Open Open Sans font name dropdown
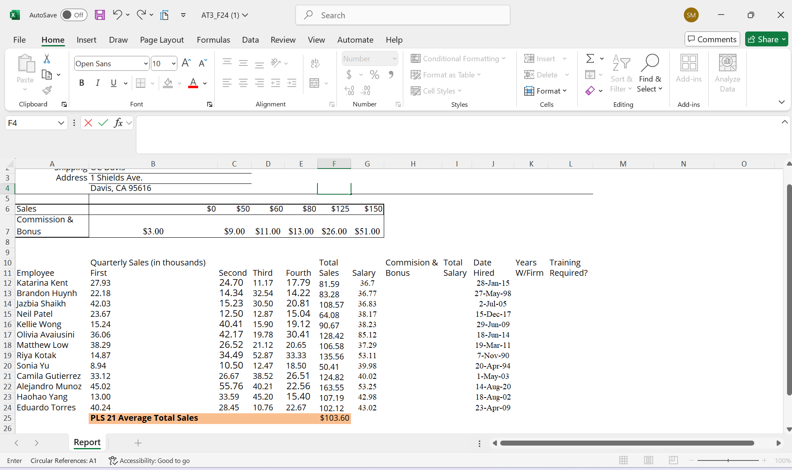 click(145, 63)
